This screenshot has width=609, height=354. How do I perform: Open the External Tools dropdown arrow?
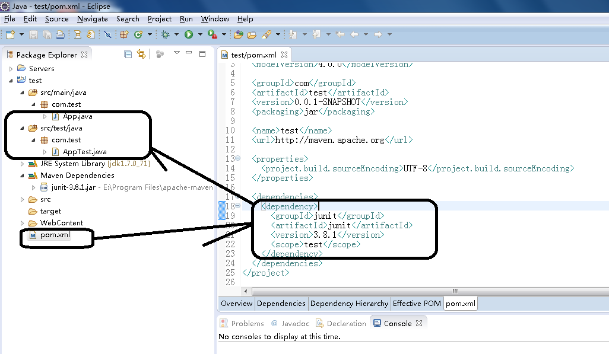[x=224, y=34]
